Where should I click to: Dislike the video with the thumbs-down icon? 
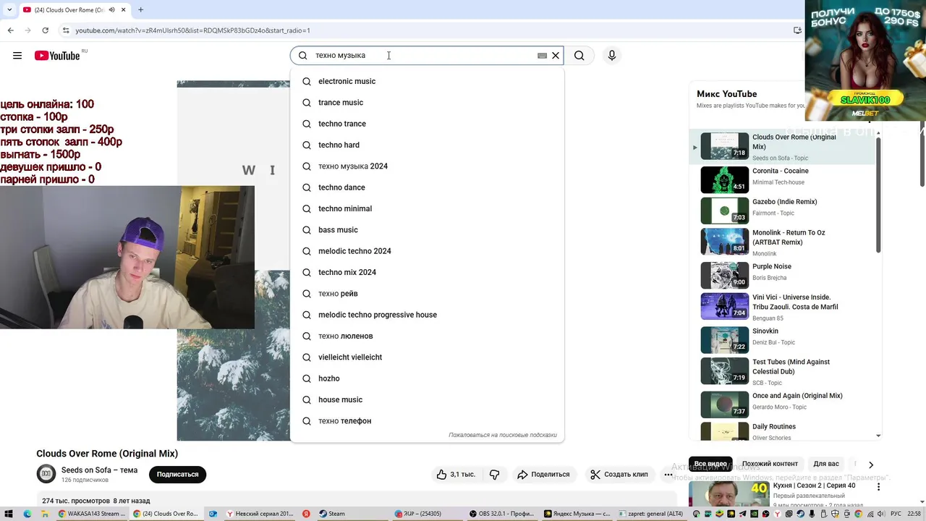pos(495,475)
